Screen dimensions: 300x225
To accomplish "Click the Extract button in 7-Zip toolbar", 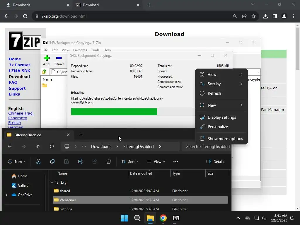I will [x=59, y=60].
